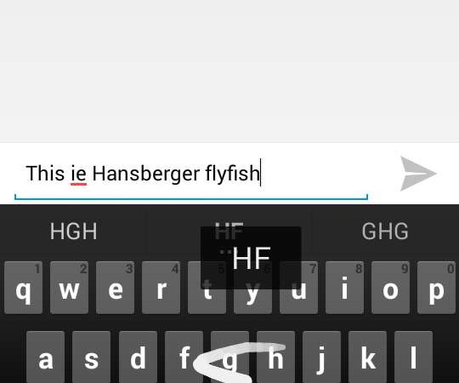Tap the e key
The image size is (459, 383).
click(x=115, y=288)
